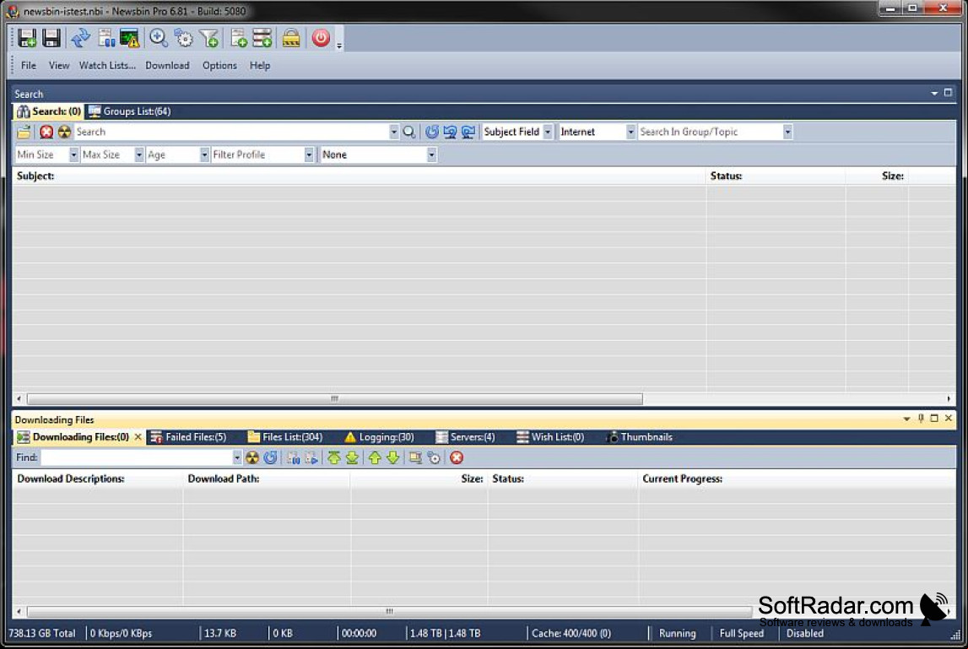Click the funnel add-filter toolbar icon
The height and width of the screenshot is (649, 968).
(x=209, y=38)
